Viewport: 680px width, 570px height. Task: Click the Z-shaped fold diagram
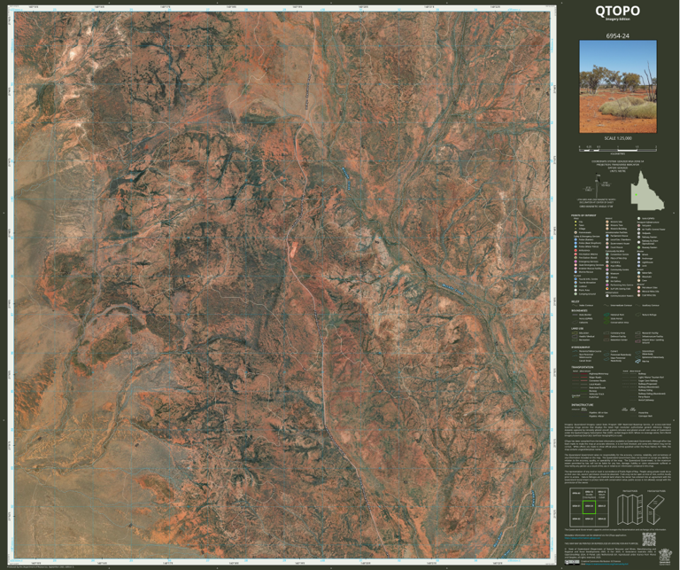pyautogui.click(x=655, y=510)
